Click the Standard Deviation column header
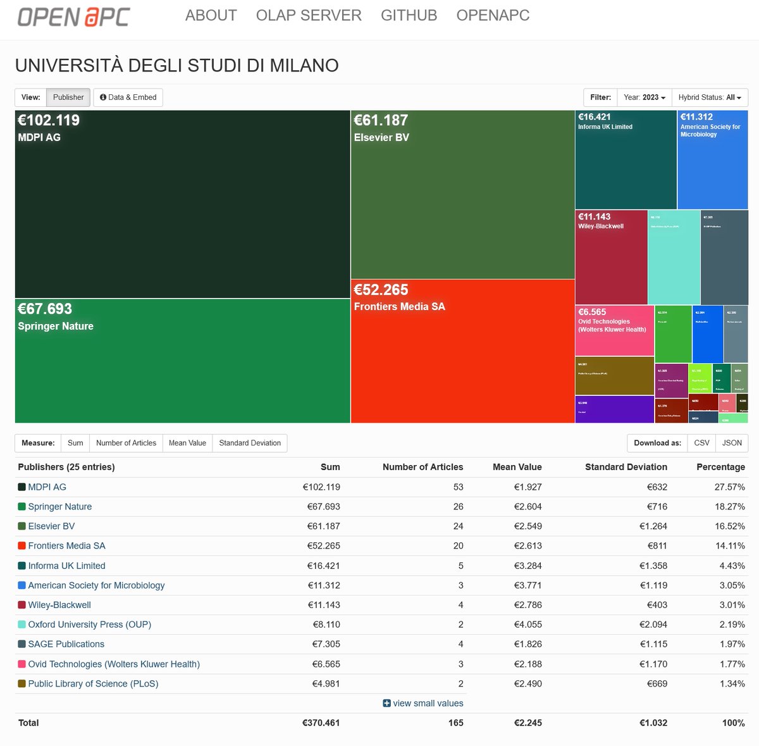The width and height of the screenshot is (759, 746). click(x=626, y=467)
